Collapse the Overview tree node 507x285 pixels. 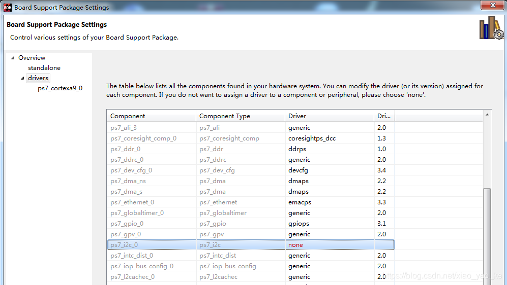pyautogui.click(x=13, y=58)
